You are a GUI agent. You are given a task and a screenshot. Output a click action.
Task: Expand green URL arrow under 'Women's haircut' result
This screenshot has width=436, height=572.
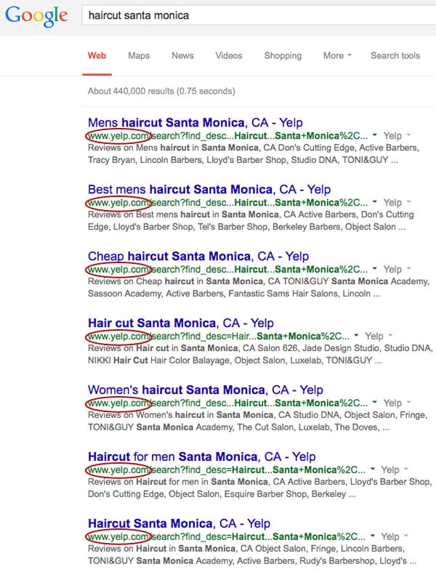pyautogui.click(x=375, y=403)
